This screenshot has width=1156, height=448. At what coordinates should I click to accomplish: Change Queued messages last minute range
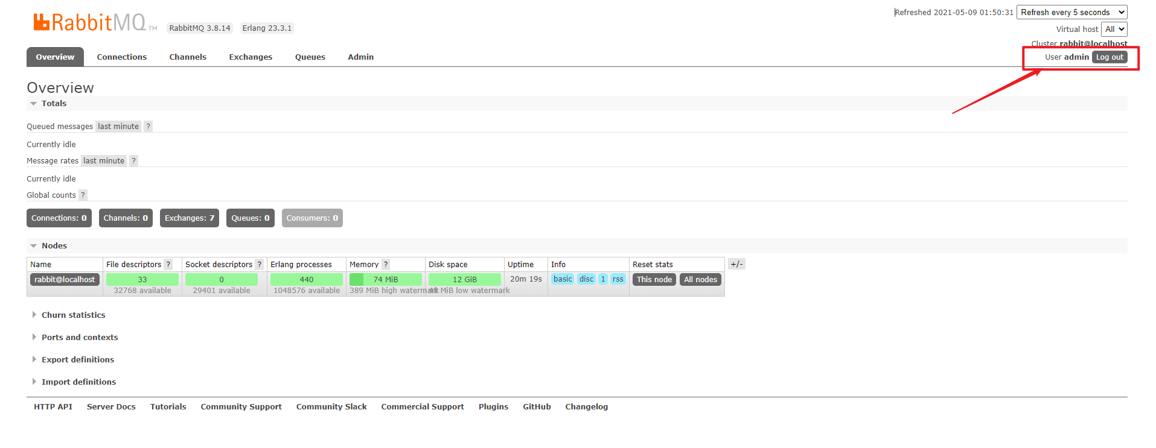click(x=118, y=126)
